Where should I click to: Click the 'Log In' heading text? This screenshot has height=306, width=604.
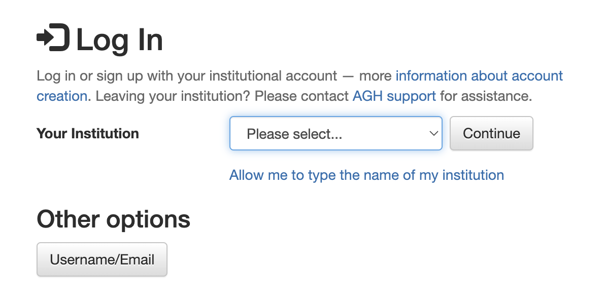(120, 40)
